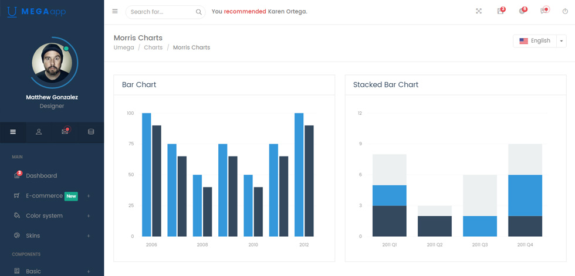Click the Designer role label
575x276 pixels.
(52, 106)
